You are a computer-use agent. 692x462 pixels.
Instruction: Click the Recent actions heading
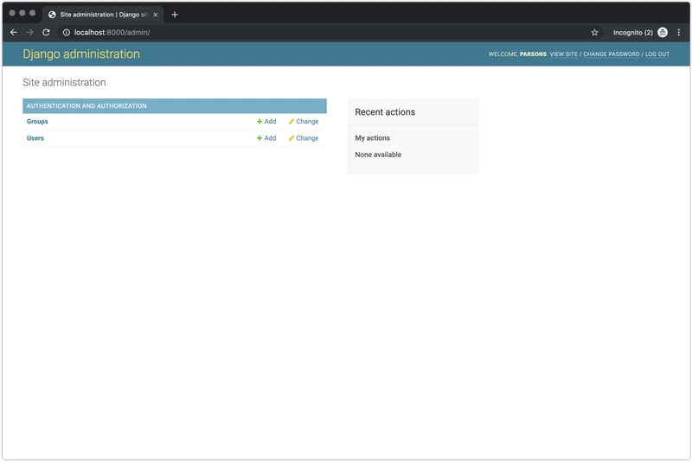click(x=385, y=112)
